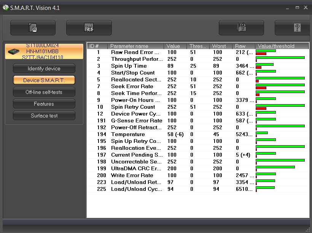This screenshot has width=312, height=233.
Task: Show the Features page
Action: point(44,104)
